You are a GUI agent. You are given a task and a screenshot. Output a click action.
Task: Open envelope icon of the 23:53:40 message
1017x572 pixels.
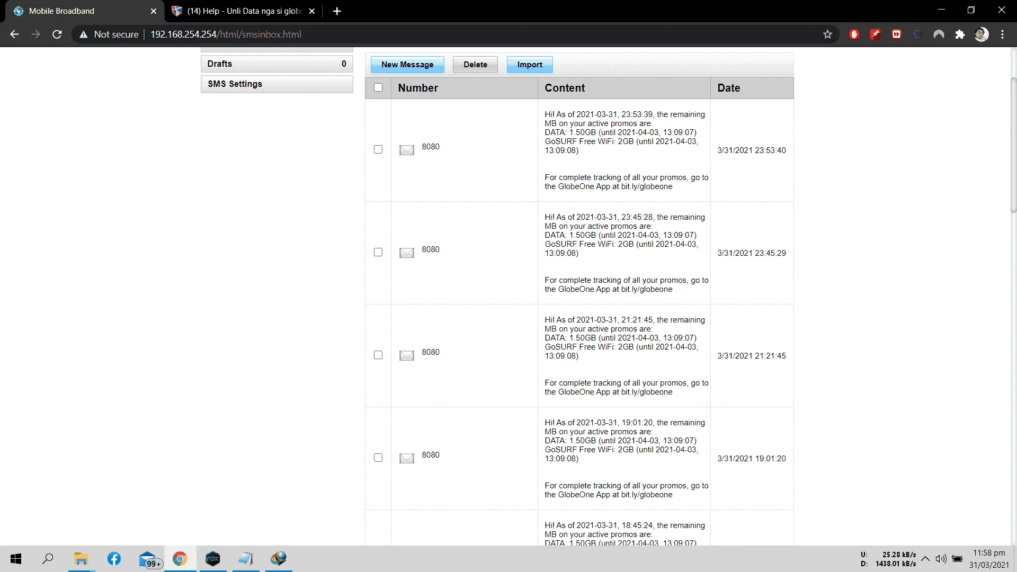click(x=407, y=150)
